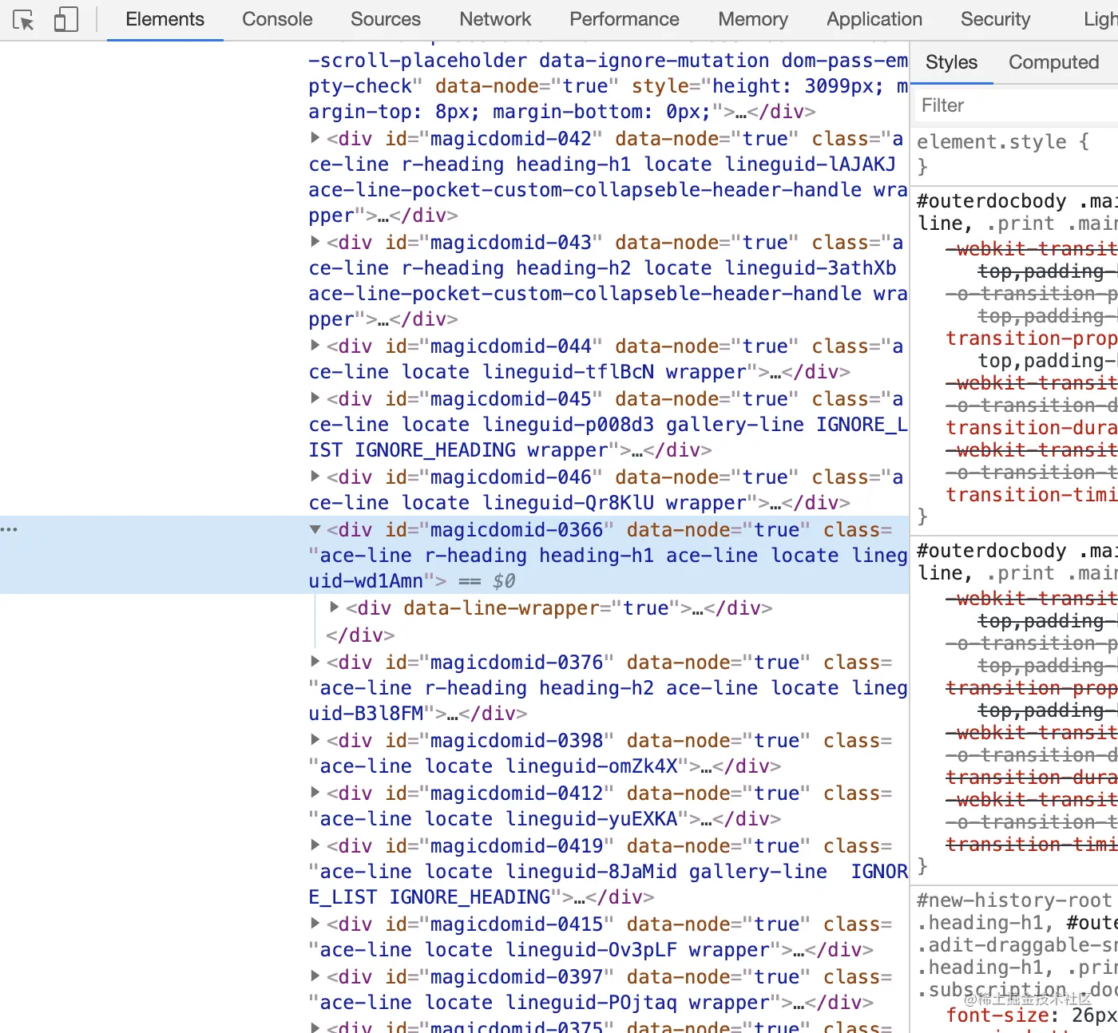The height and width of the screenshot is (1033, 1118).
Task: Expand the magicdomid-0398 div node
Action: point(315,740)
